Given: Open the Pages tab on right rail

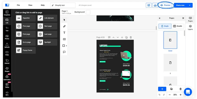Looking at the screenshot, I should (x=190, y=19).
